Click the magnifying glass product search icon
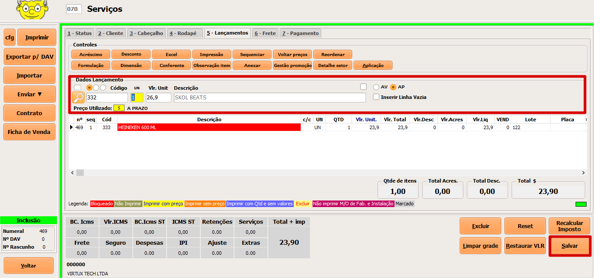This screenshot has height=278, width=594. [x=78, y=98]
